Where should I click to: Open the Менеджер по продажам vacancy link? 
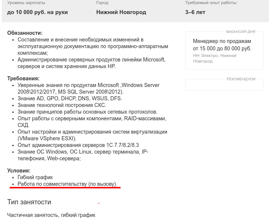[222, 41]
